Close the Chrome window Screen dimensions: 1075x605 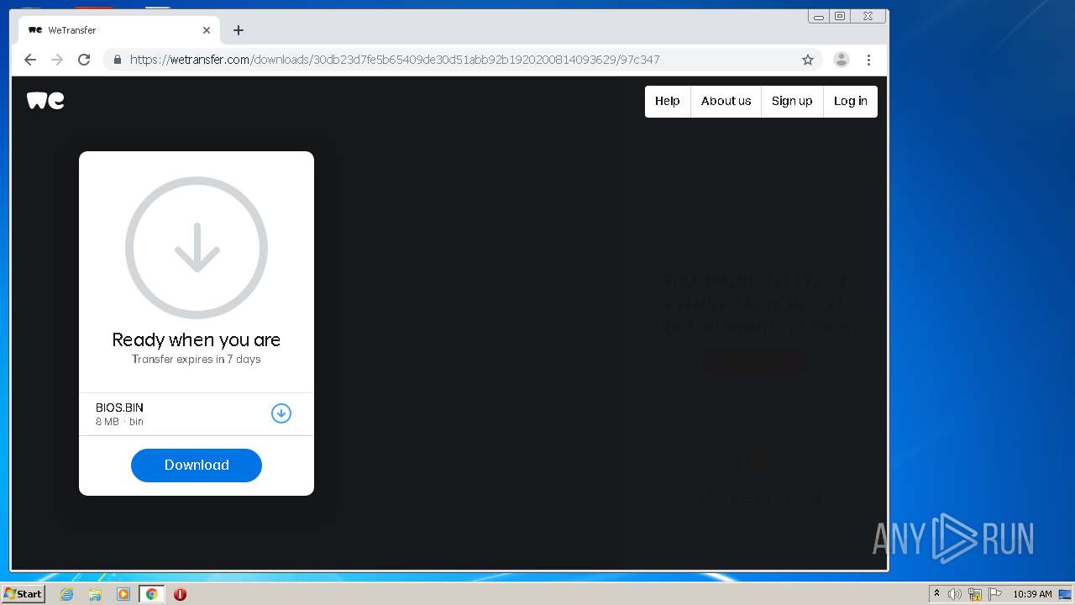point(868,16)
